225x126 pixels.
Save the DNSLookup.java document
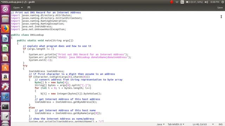click(x=220, y=7)
